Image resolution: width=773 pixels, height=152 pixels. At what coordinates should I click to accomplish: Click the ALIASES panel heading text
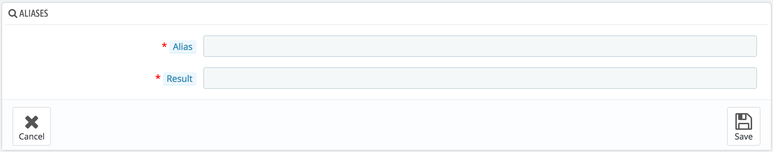tap(34, 14)
